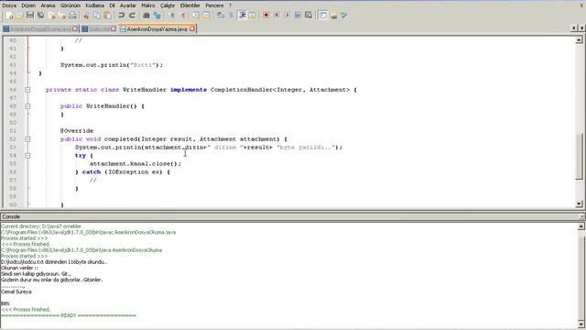Click the editor scrollbar down arrow
The width and height of the screenshot is (586, 330).
[x=579, y=203]
